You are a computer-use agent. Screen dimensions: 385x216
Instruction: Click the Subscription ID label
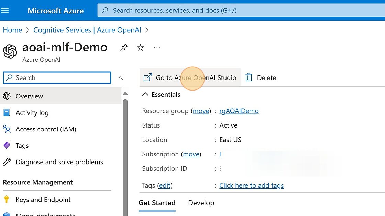click(x=165, y=168)
